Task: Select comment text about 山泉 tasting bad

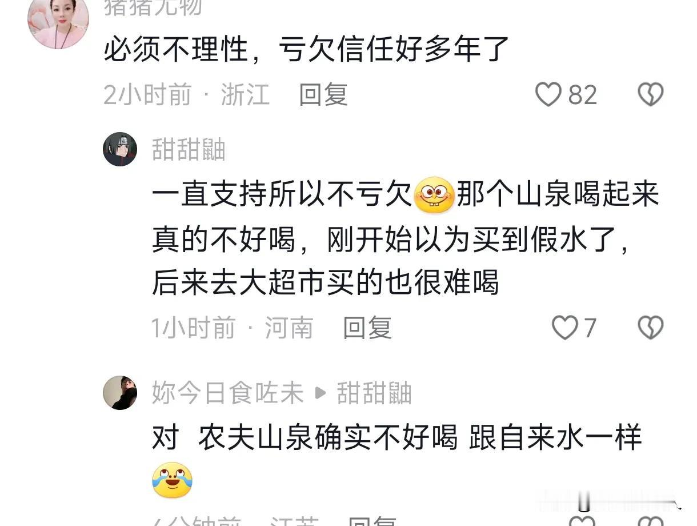Action: coord(406,239)
